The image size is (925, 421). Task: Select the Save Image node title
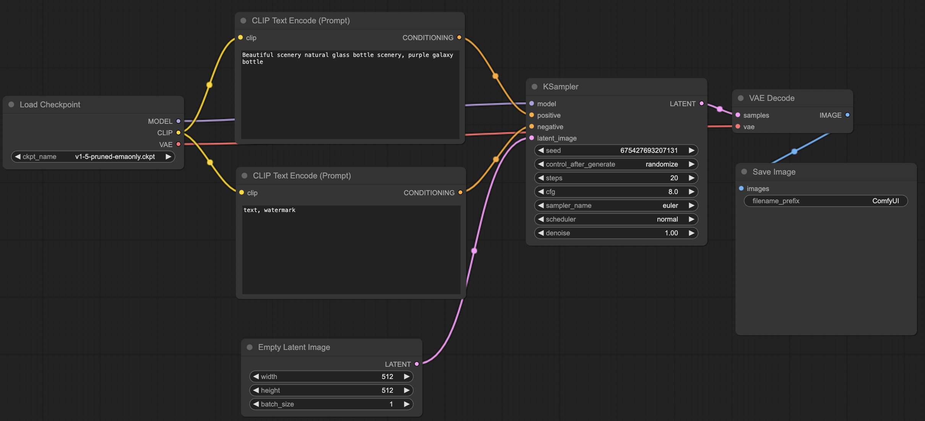(x=774, y=172)
